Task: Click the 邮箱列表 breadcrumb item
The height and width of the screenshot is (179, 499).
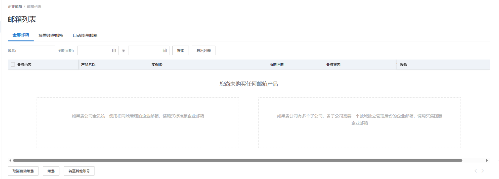Action: 34,7
